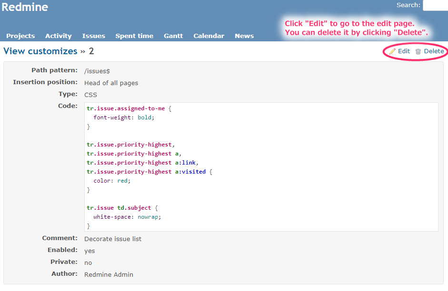This screenshot has width=448, height=291.
Task: Click the 'Head of all pages' value
Action: 111,83
